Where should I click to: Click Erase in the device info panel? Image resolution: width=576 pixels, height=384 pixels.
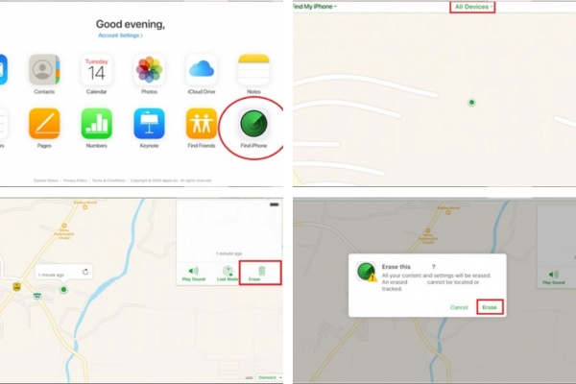[260, 274]
